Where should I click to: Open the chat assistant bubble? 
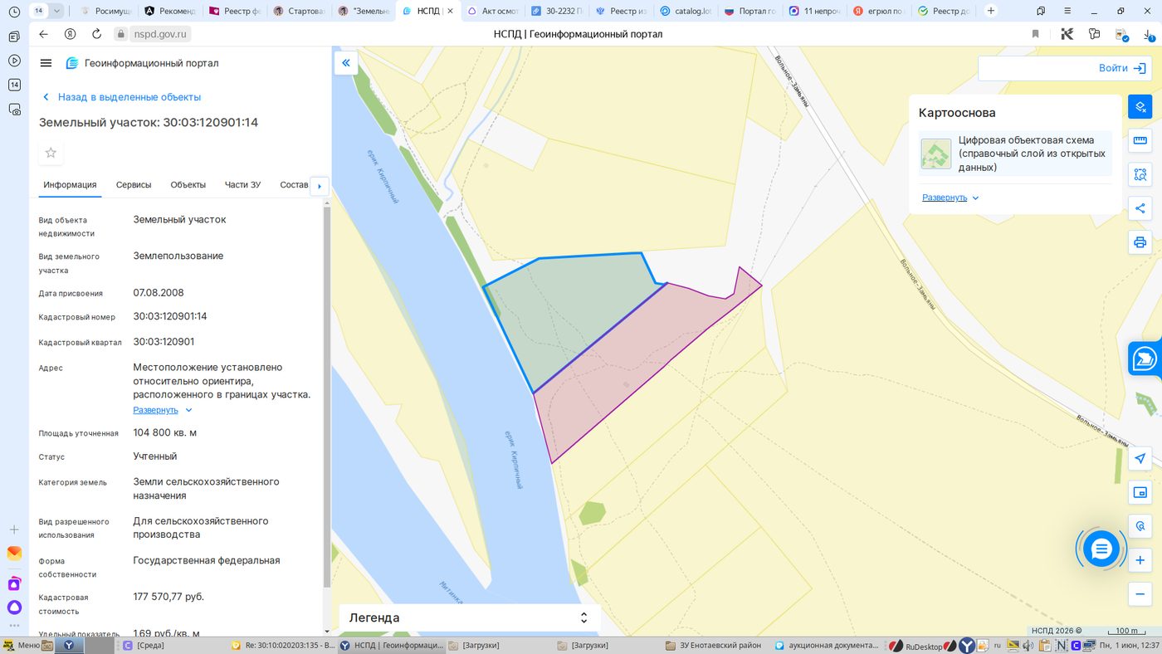click(x=1101, y=549)
